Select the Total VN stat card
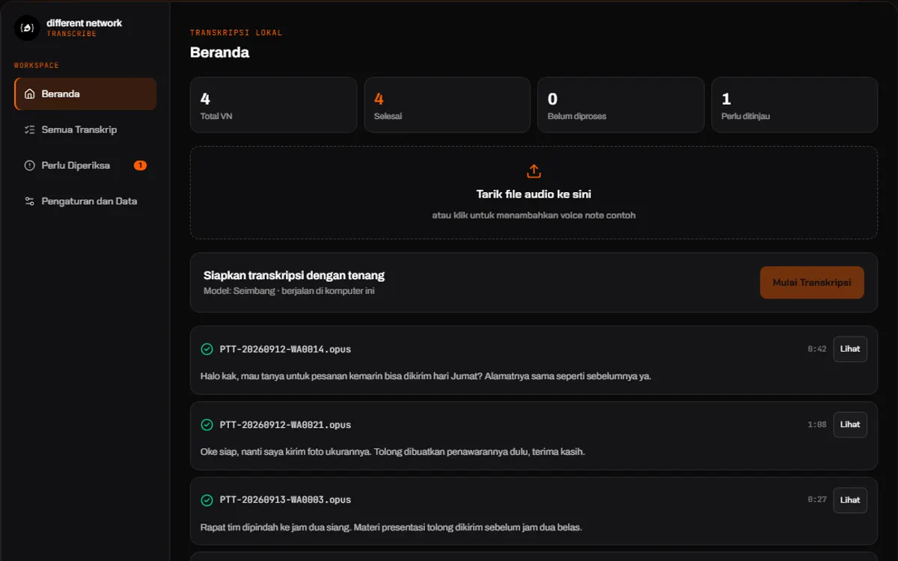Screen dimensions: 898x561 tap(273, 105)
